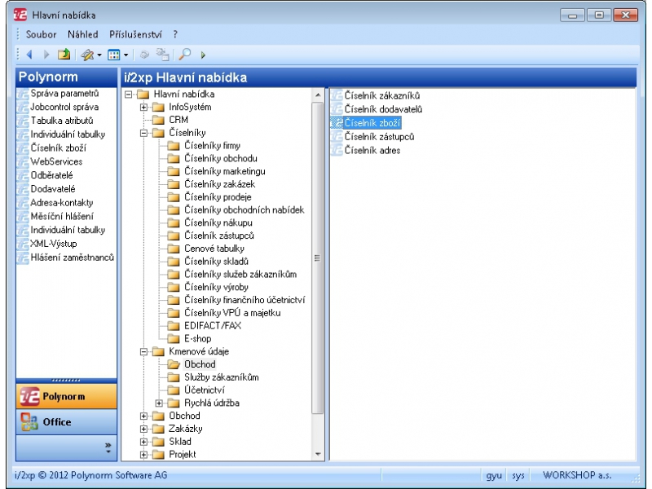Click the E-shop folder icon in the tree
The image size is (652, 489).
coord(174,339)
